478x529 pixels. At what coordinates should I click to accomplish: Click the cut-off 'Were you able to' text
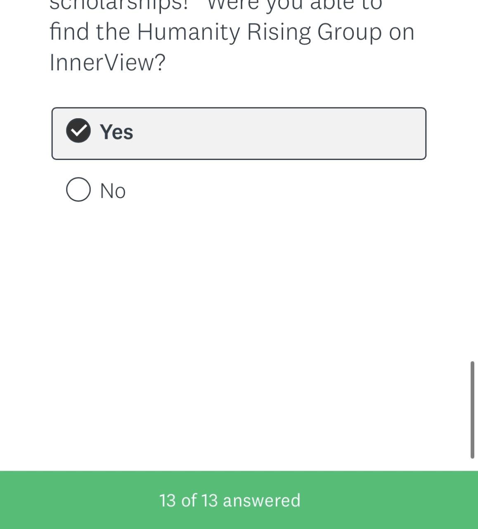294,5
